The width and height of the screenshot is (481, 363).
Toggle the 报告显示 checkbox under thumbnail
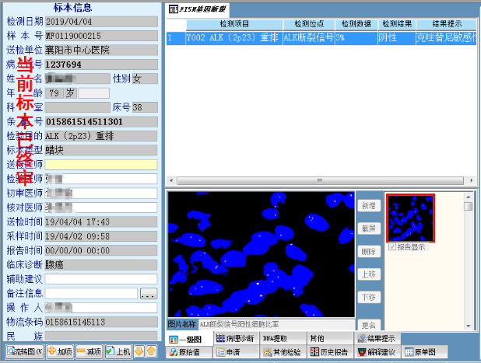coord(391,247)
